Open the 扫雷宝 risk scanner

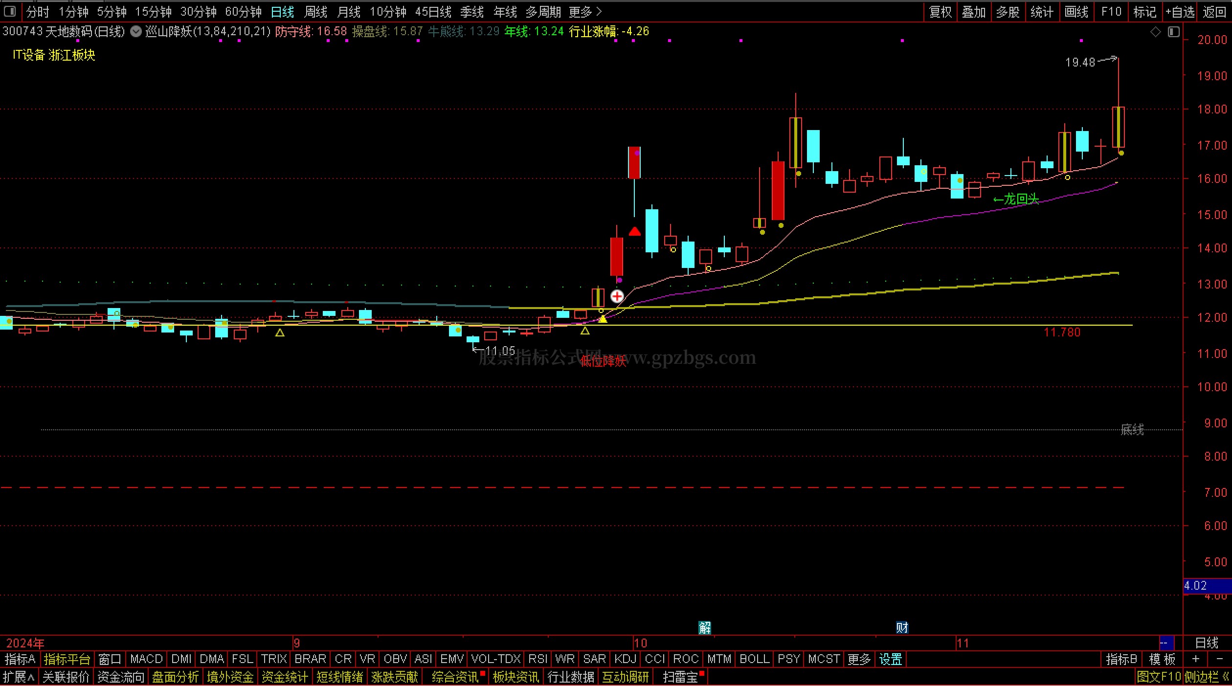680,677
